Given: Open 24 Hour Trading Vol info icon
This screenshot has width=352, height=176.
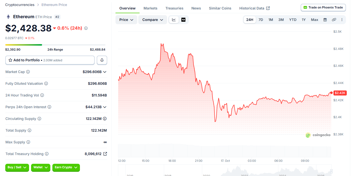Looking at the screenshot, I should tap(42, 95).
